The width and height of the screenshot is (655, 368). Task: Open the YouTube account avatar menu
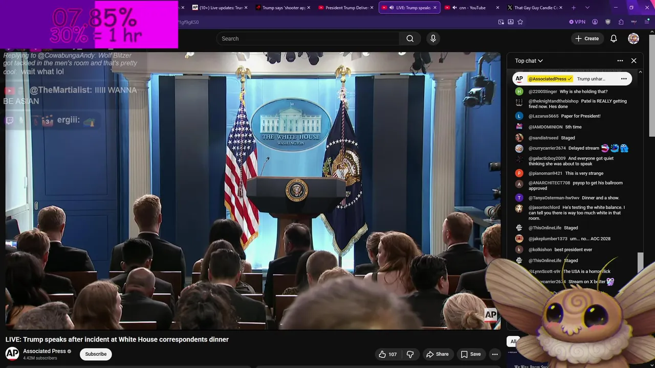tap(634, 38)
